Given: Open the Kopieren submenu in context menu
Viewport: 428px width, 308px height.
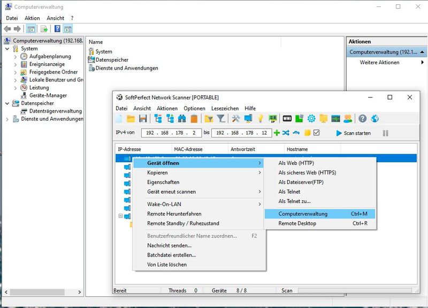Looking at the screenshot, I should (199, 172).
